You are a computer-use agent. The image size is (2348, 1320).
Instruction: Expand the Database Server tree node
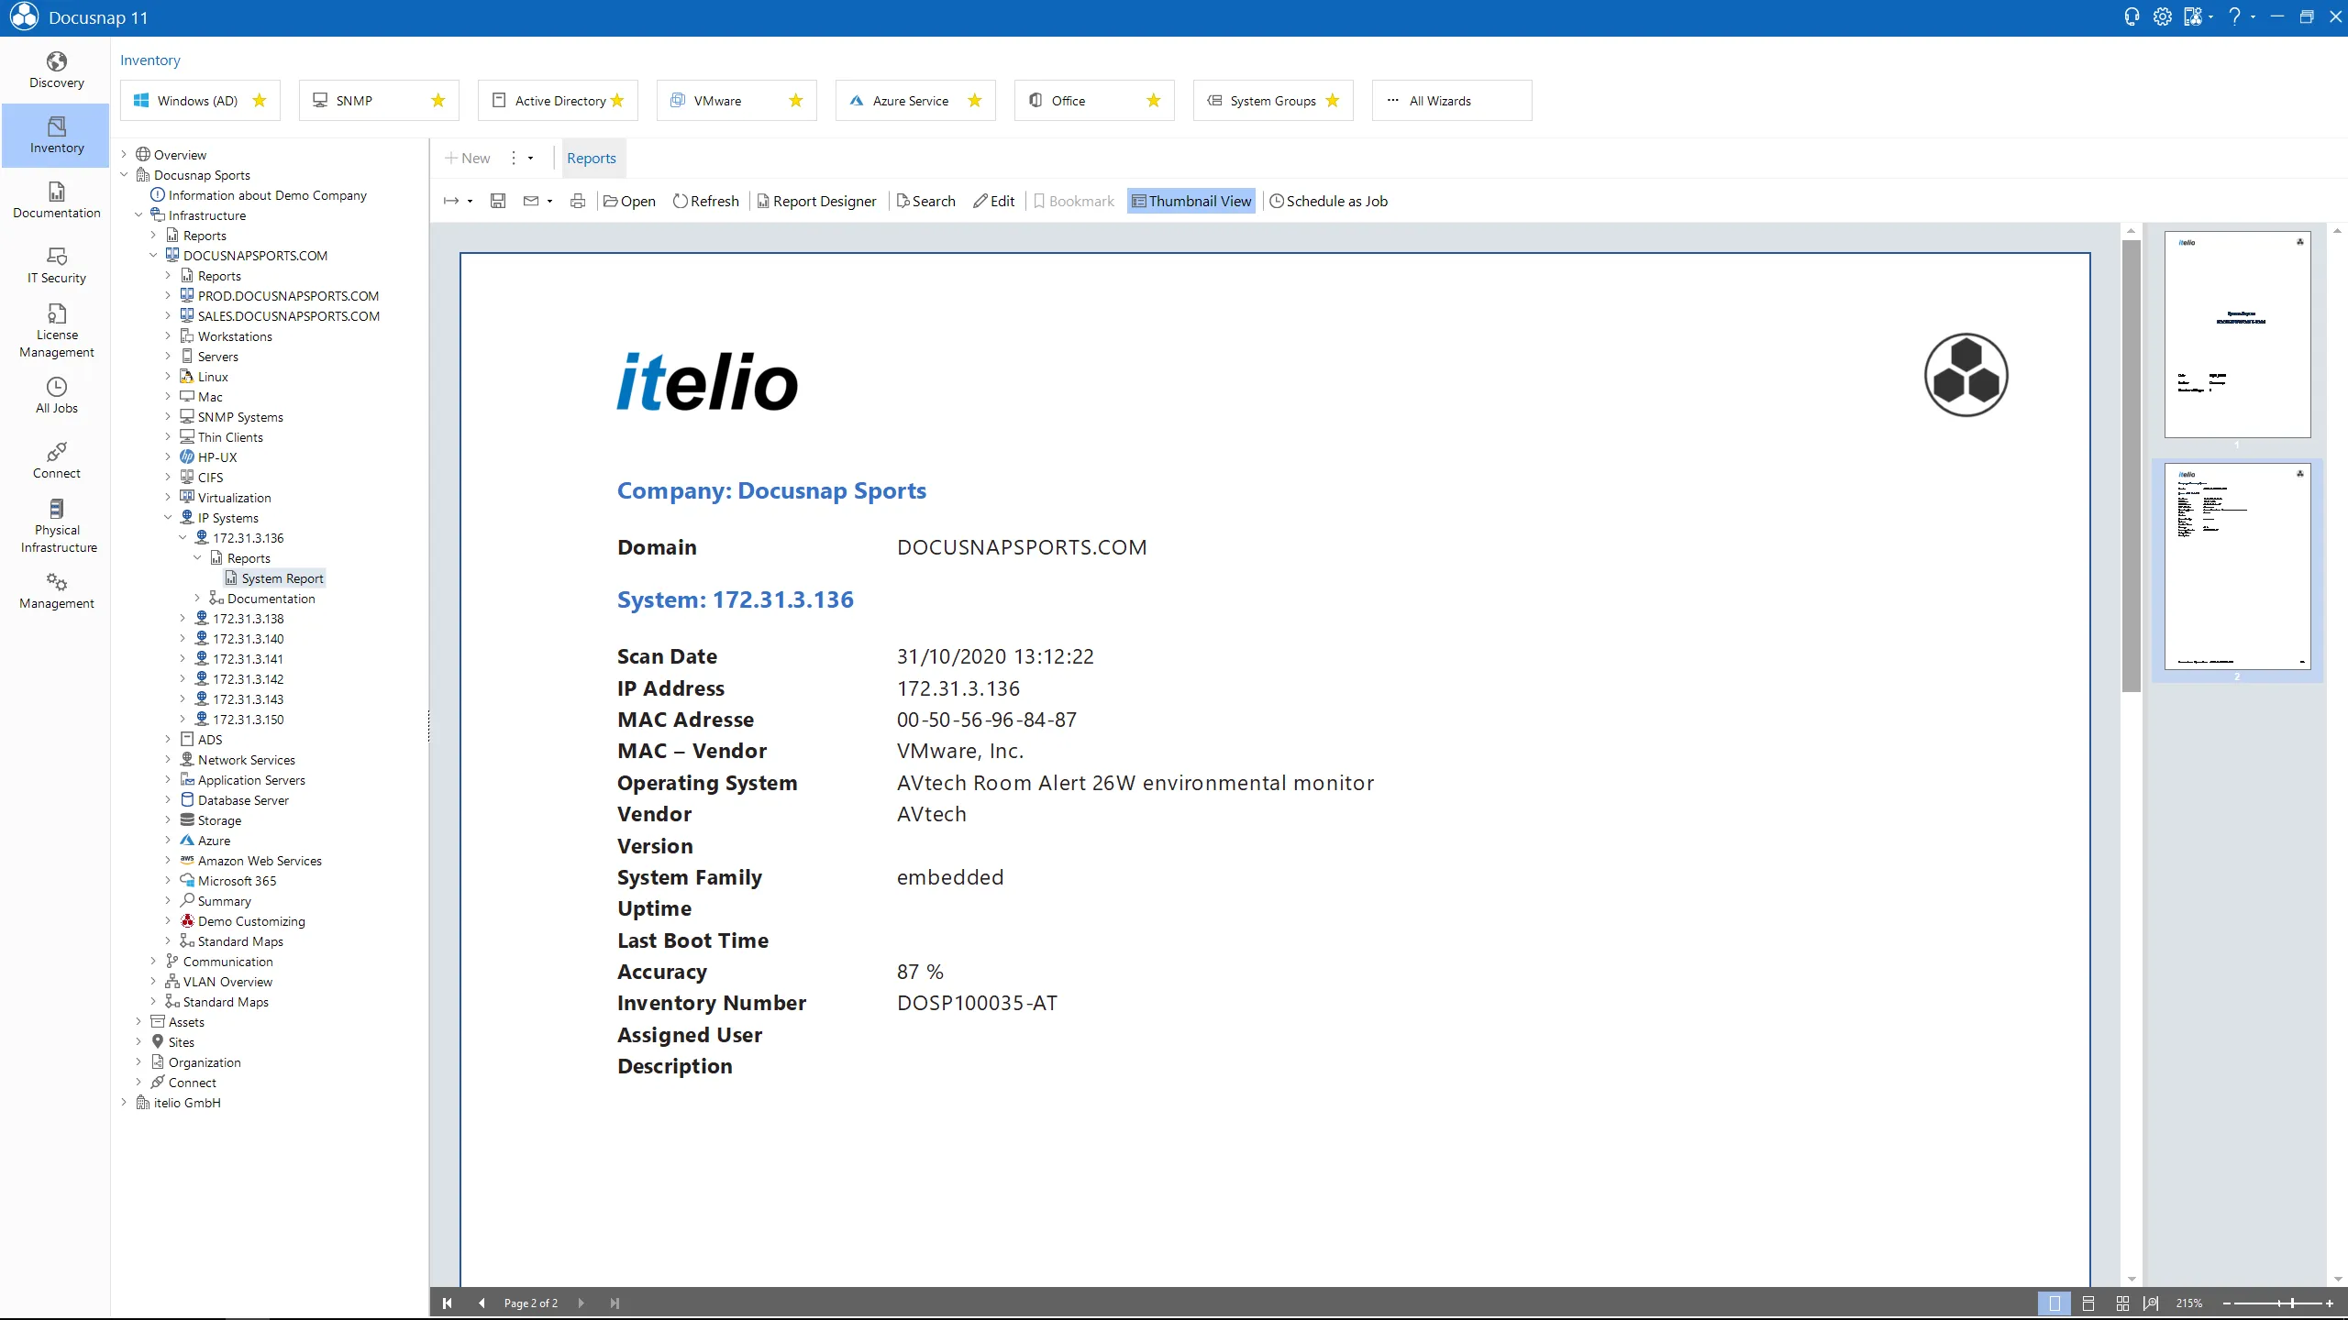tap(168, 799)
